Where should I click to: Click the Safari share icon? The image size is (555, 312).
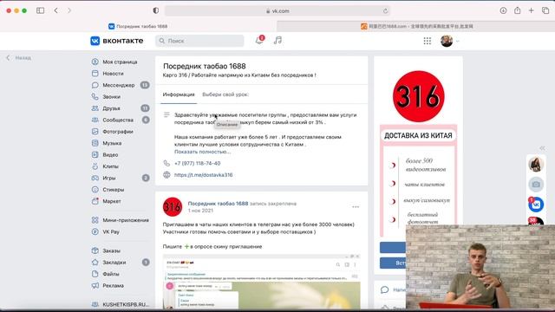(x=518, y=10)
